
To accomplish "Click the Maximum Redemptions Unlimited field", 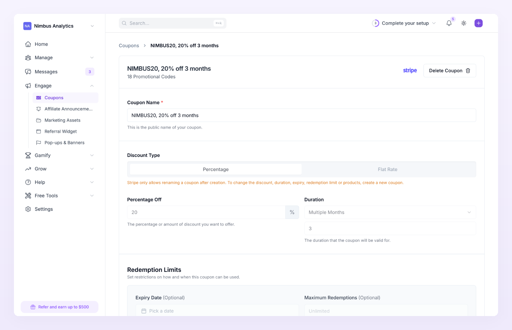I will tap(386, 311).
